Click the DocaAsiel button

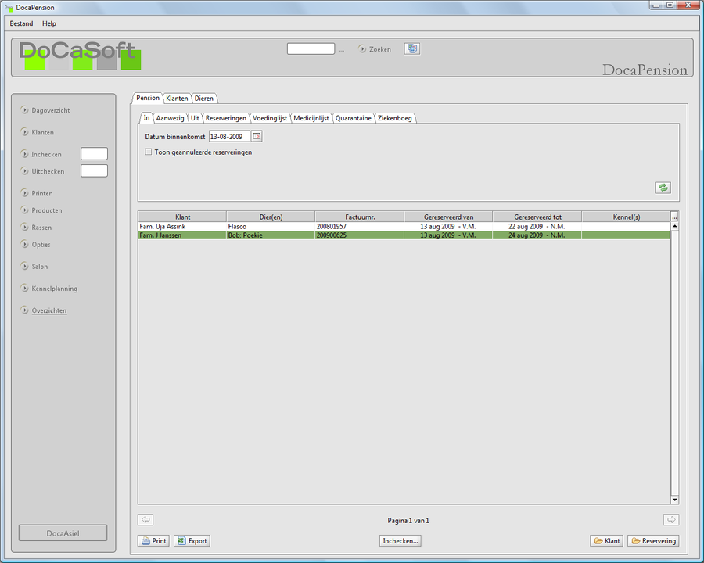tap(63, 533)
